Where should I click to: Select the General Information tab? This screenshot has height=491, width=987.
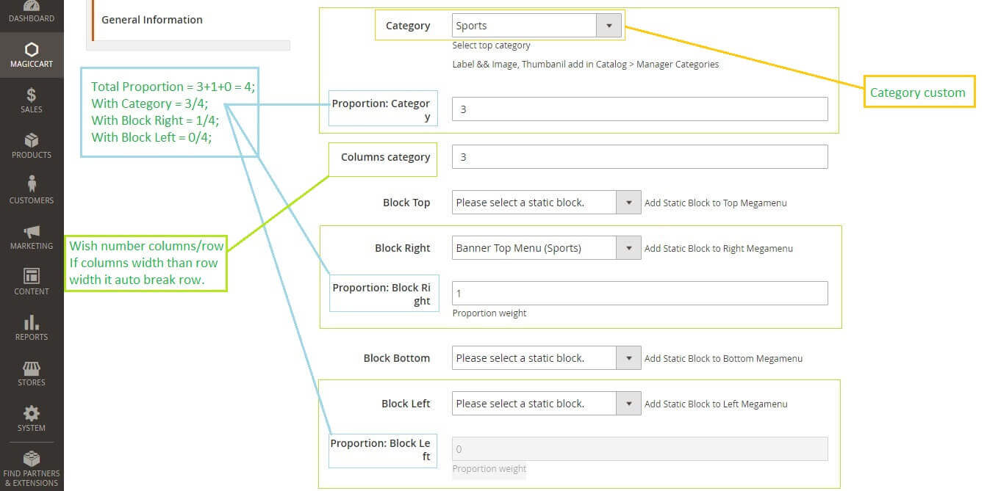click(x=152, y=20)
